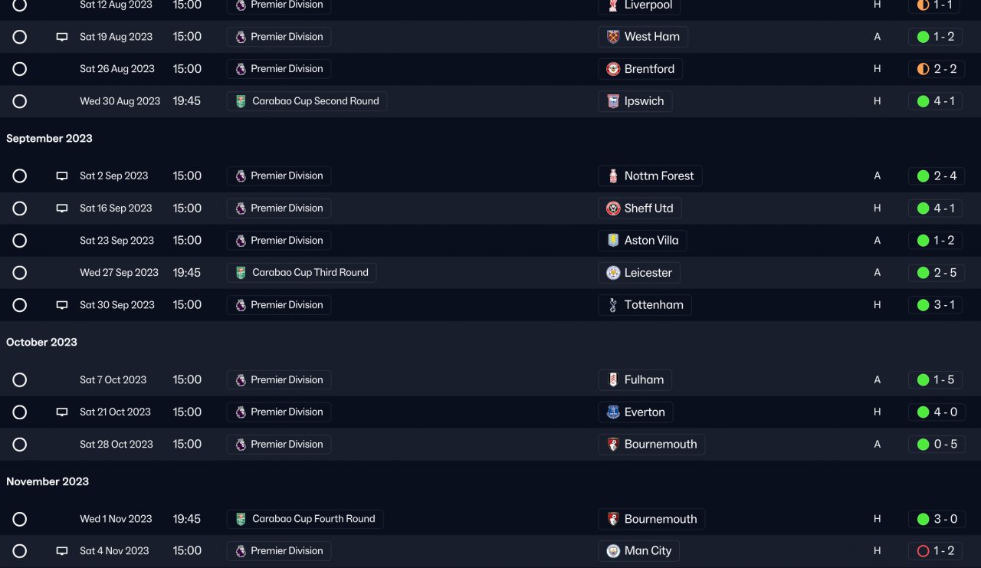Screen dimensions: 981x568
Task: Open the 1 - 2 loss to Man City
Action: (936, 551)
